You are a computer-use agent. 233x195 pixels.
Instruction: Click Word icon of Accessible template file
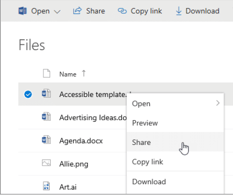(46, 94)
